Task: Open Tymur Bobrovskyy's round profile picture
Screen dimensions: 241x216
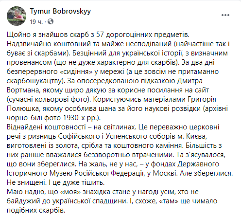Action: (17, 16)
